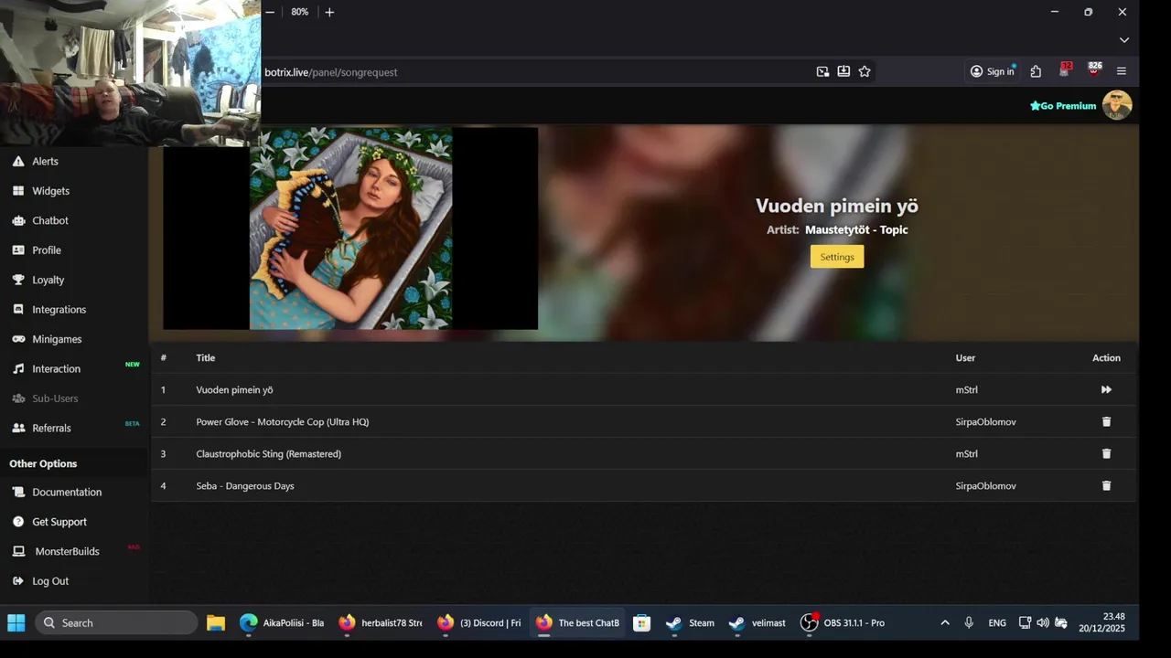The height and width of the screenshot is (658, 1171).
Task: Click ENG language indicator
Action: click(997, 623)
